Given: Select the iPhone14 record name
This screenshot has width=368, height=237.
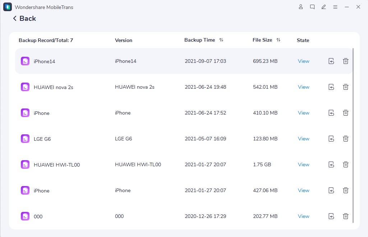Looking at the screenshot, I should 44,61.
